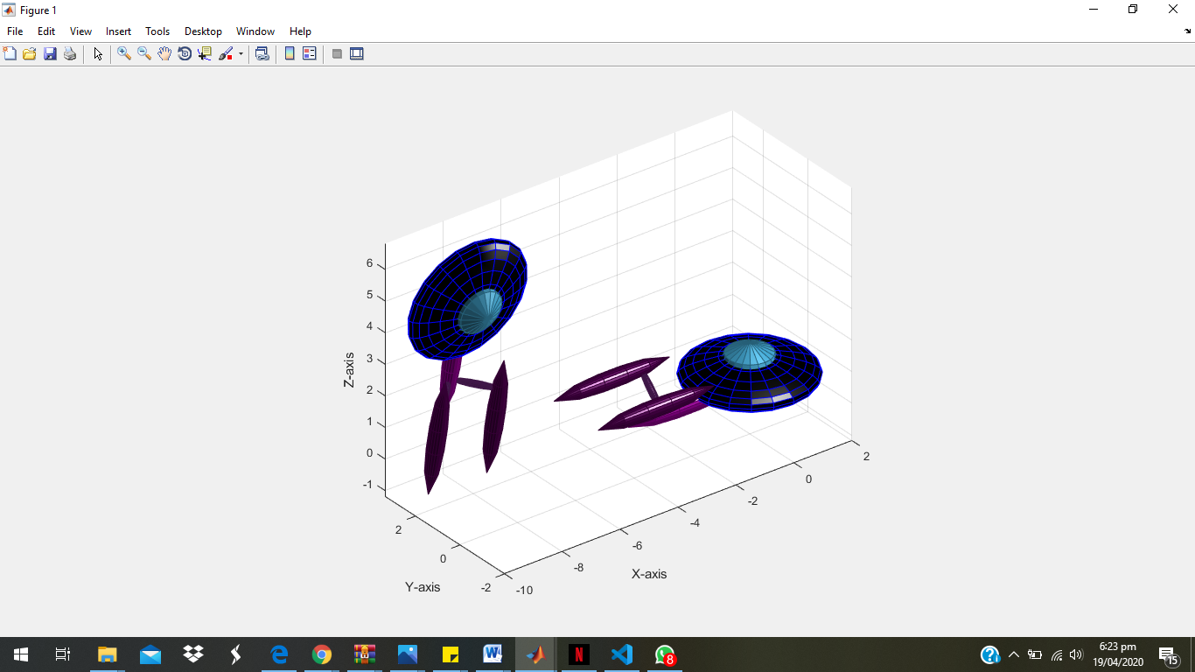Viewport: 1195px width, 672px height.
Task: Open Visual Studio Code from the taskbar
Action: pyautogui.click(x=622, y=654)
